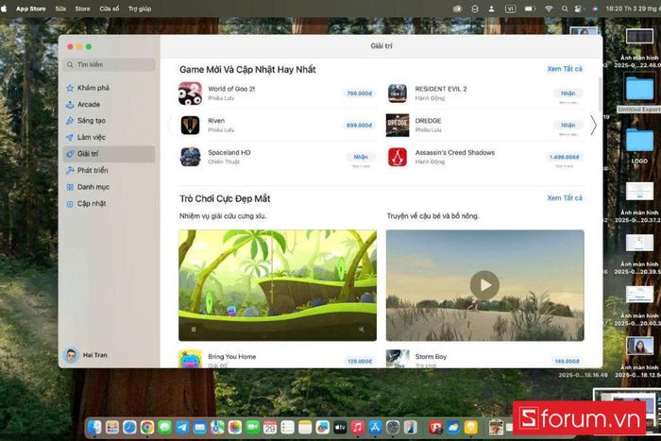Go to Danh mục in sidebar
The width and height of the screenshot is (661, 441).
click(x=110, y=187)
